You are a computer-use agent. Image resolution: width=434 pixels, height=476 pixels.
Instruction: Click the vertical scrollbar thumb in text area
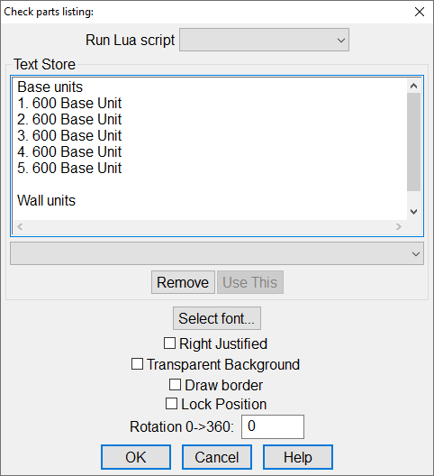click(413, 142)
